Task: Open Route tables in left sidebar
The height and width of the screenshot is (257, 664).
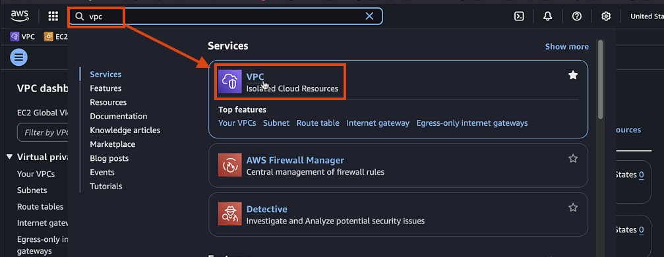Action: (40, 207)
